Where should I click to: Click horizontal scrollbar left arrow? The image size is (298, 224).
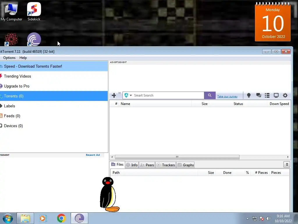coord(112,157)
